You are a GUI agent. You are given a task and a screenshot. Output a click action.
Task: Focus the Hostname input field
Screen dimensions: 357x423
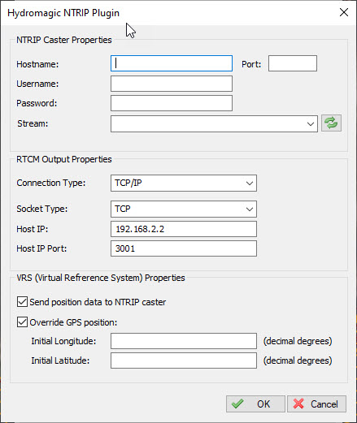tap(172, 63)
